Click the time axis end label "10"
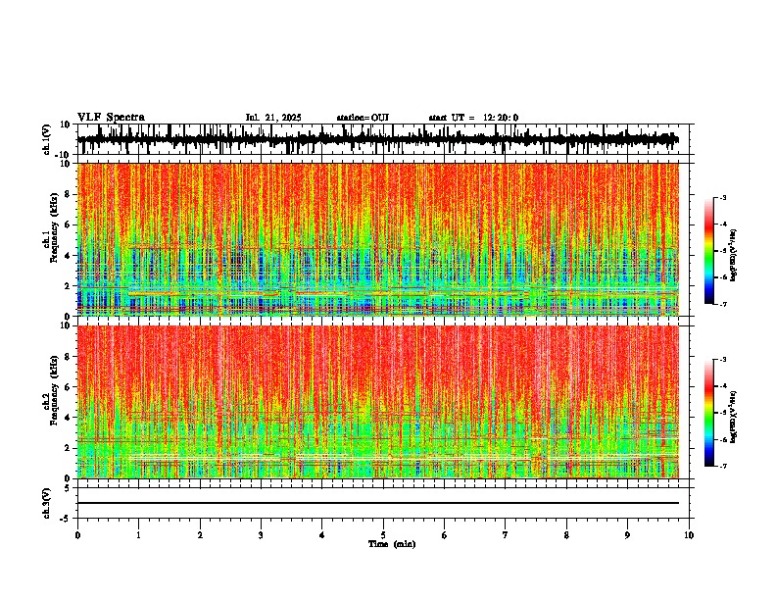Screen dimensions: 776x600 (x=689, y=535)
